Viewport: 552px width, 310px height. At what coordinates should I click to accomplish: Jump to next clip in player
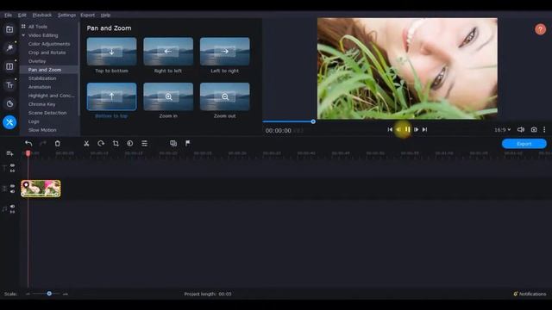click(x=425, y=129)
